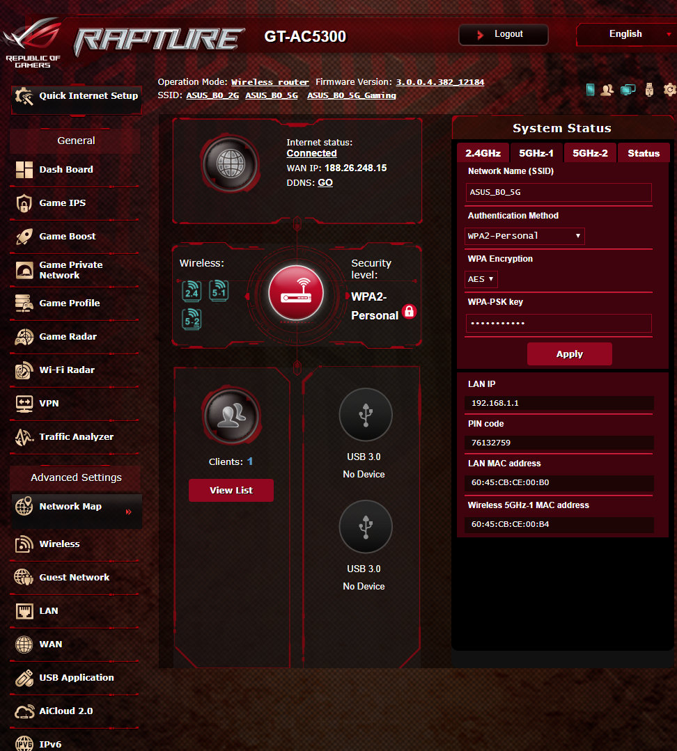
Task: Click the mobile app status icon in header
Action: pyautogui.click(x=590, y=90)
